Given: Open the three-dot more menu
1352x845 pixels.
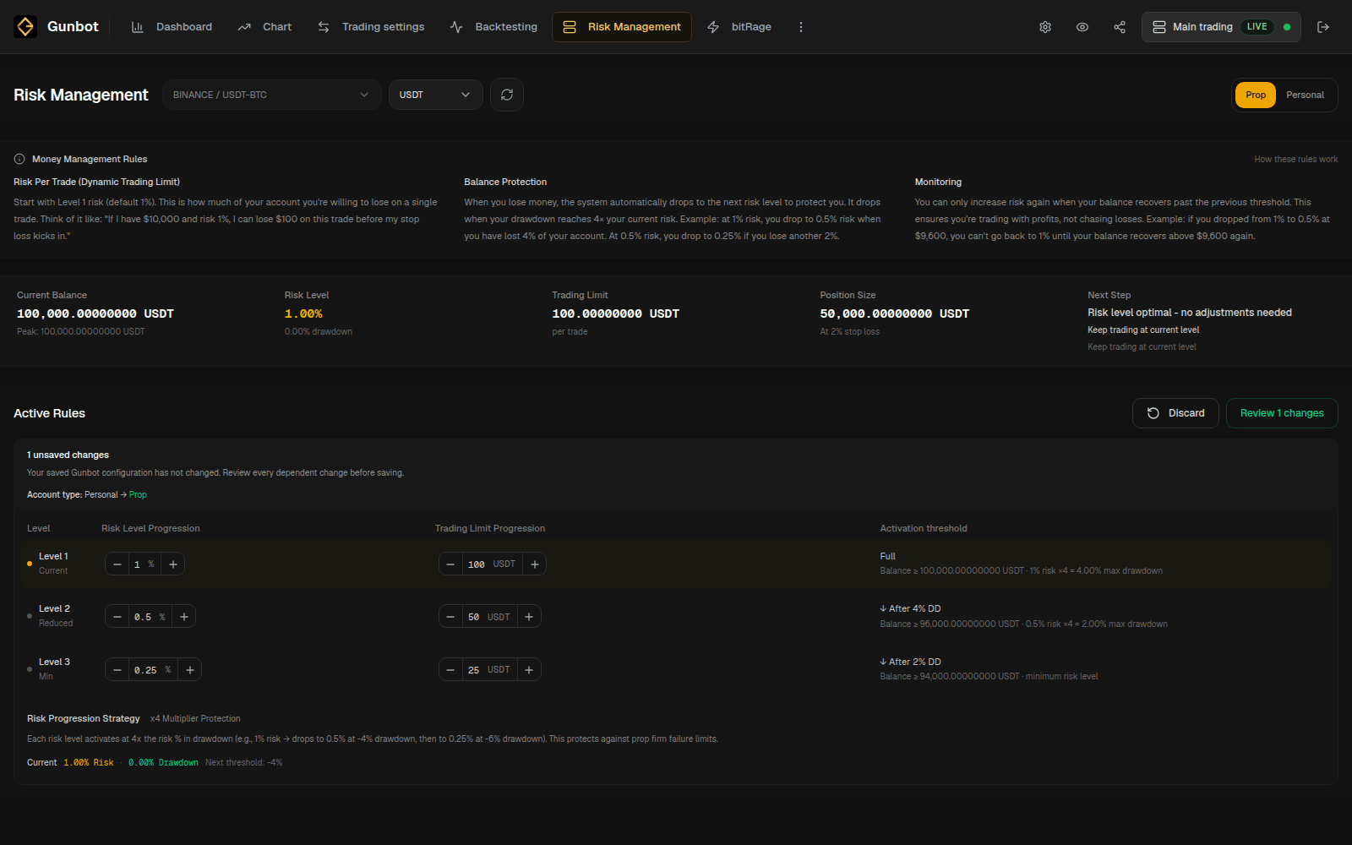Looking at the screenshot, I should click(x=801, y=27).
